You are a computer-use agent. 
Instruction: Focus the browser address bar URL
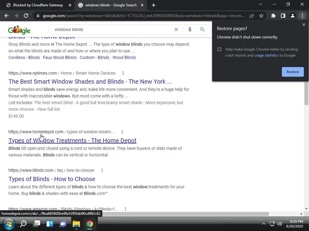(x=143, y=16)
